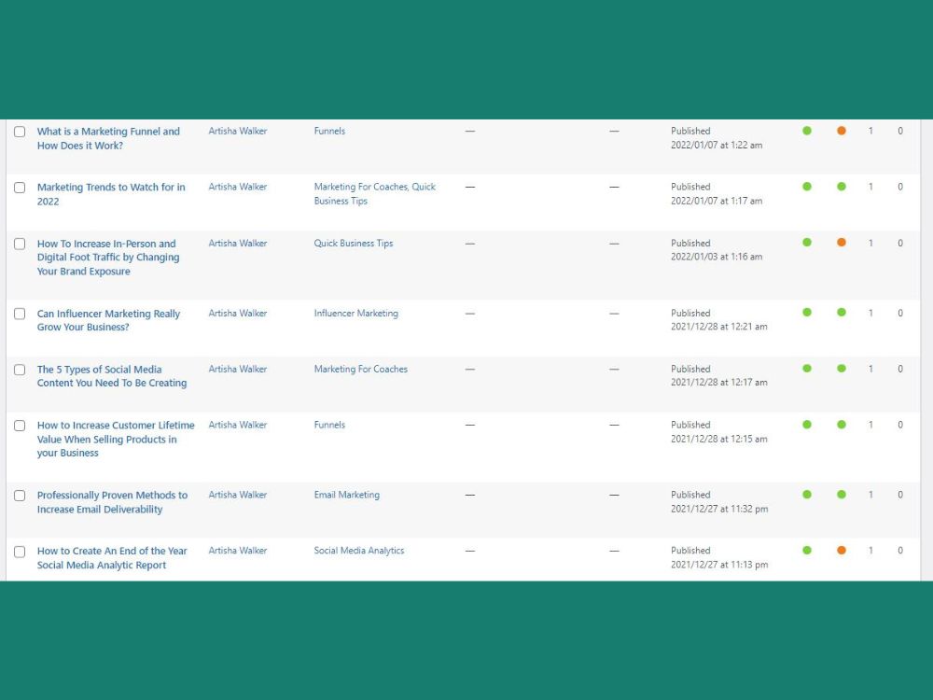This screenshot has width=933, height=700.
Task: Click author Artisha Walker in Marketing Trends row
Action: [237, 187]
